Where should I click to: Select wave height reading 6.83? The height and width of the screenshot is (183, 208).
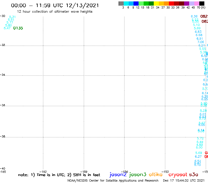point(198,32)
